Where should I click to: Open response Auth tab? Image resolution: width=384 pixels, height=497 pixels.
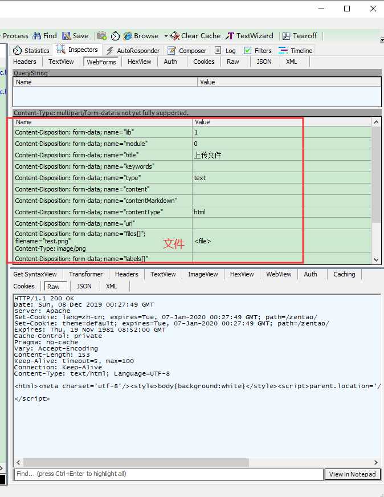tap(310, 274)
